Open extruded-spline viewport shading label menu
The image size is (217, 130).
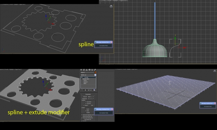click(13, 69)
